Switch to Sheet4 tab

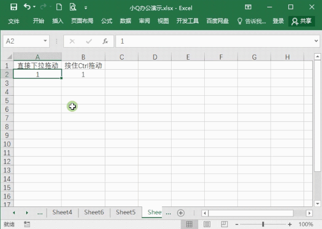click(62, 212)
